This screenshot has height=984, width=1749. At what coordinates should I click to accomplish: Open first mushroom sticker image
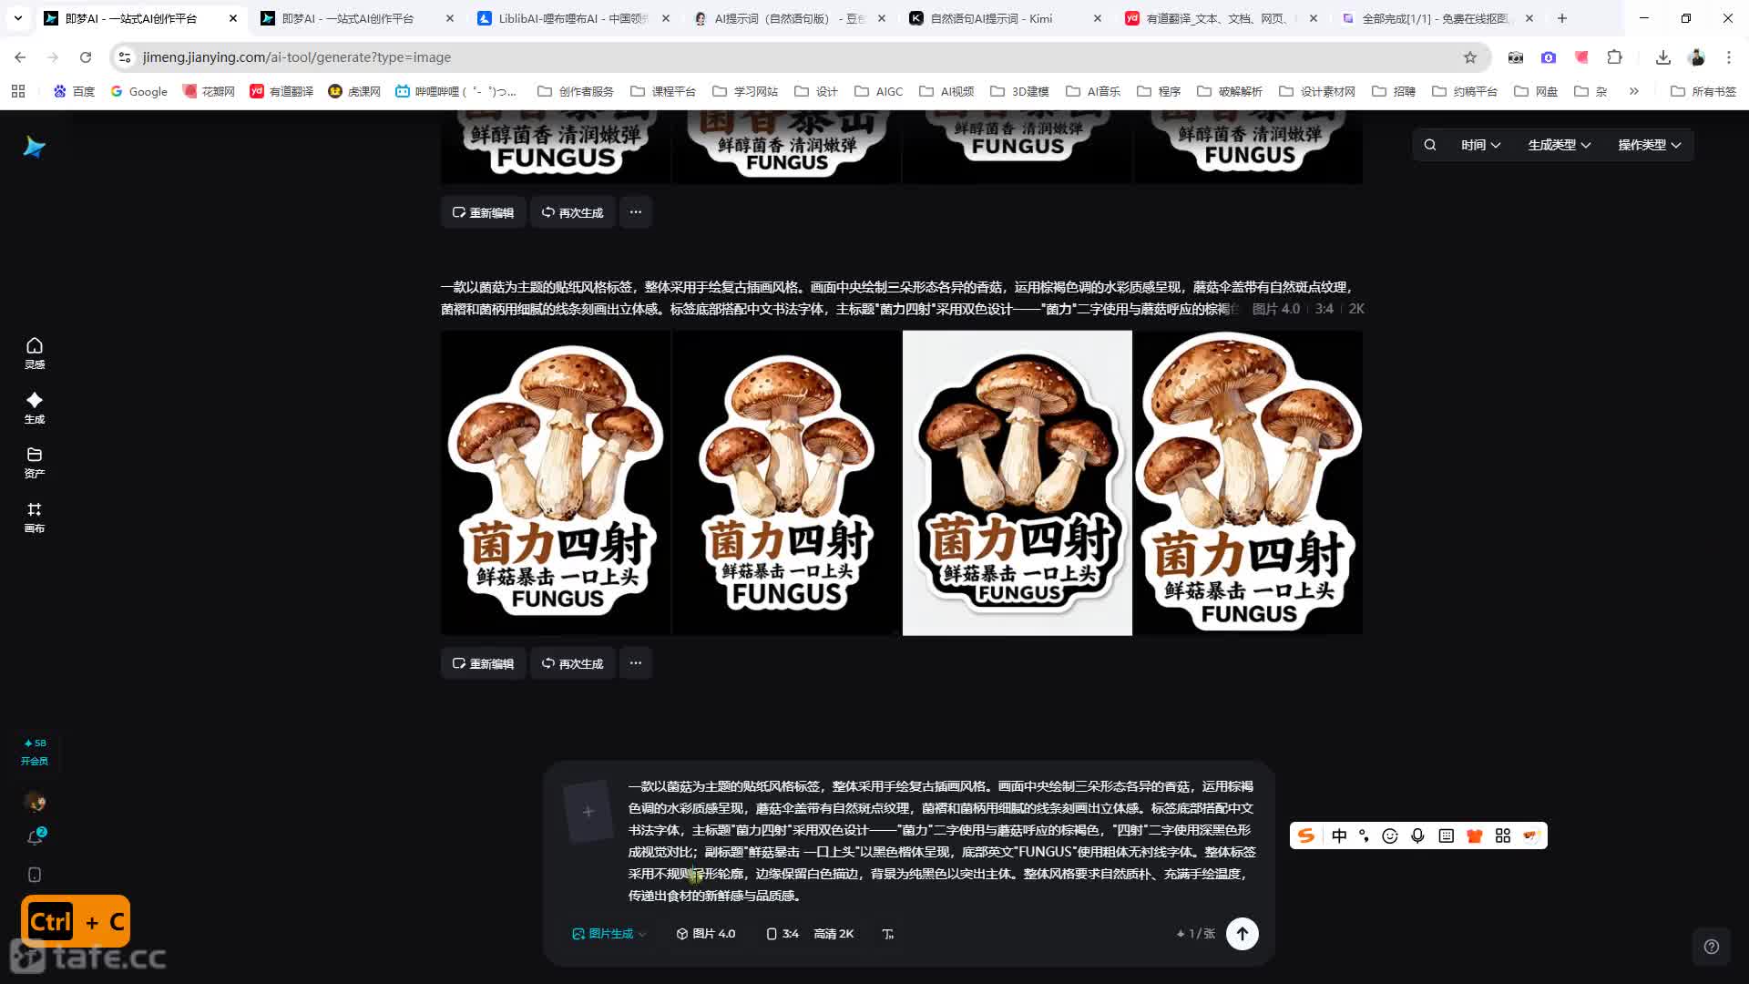pyautogui.click(x=556, y=483)
